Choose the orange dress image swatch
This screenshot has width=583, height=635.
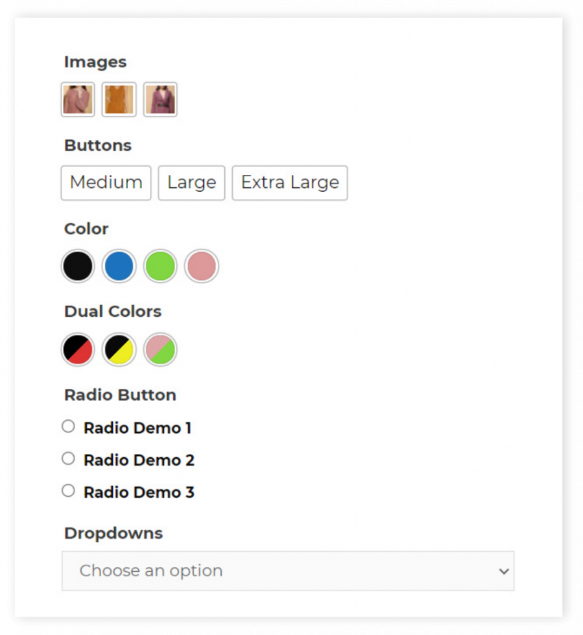click(119, 100)
